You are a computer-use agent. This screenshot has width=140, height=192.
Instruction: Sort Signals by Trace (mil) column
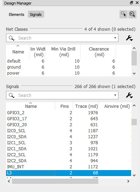[x=86, y=106]
